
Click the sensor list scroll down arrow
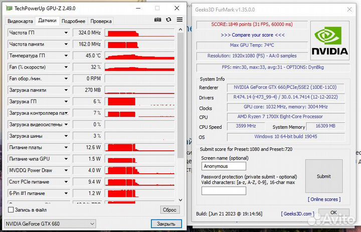[x=180, y=200]
